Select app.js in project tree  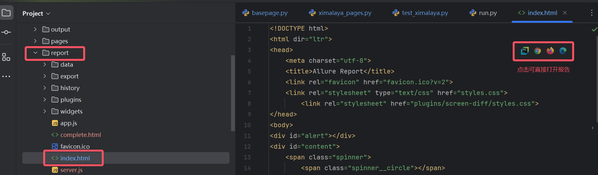pos(69,123)
